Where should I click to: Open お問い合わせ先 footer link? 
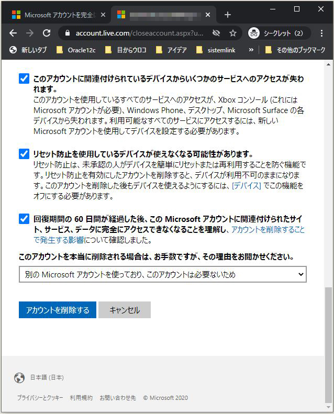tap(118, 398)
